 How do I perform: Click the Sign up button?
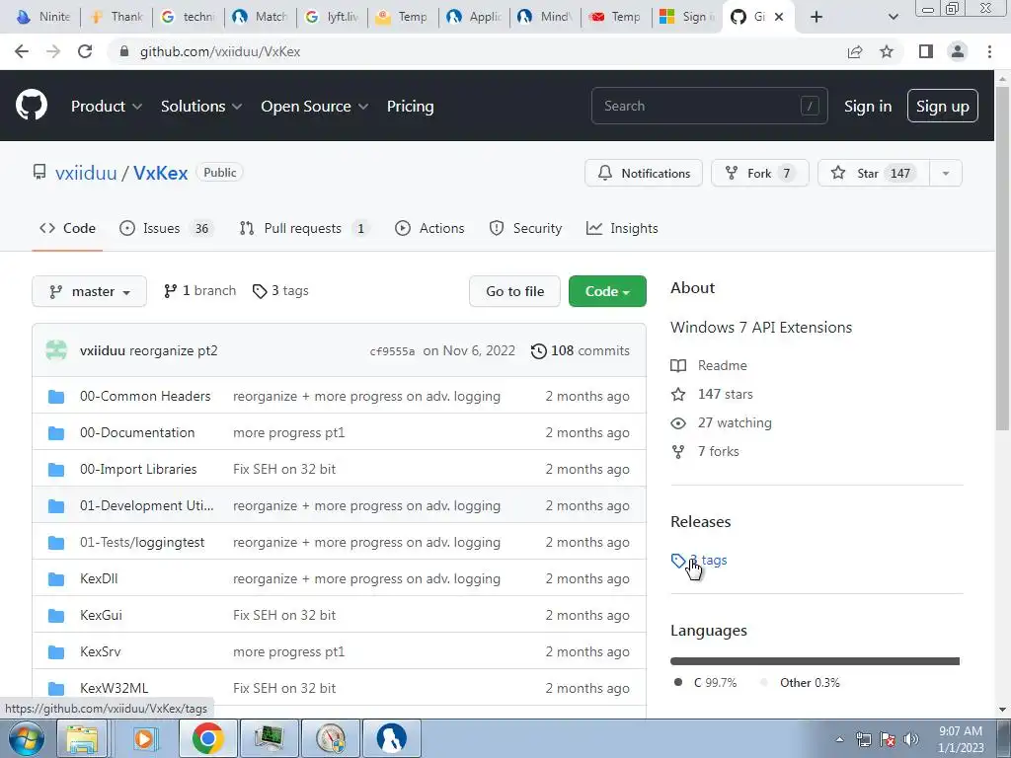click(x=943, y=107)
